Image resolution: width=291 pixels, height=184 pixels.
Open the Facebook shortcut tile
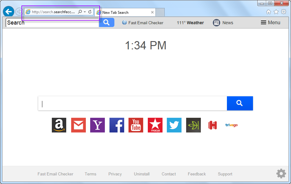(117, 125)
